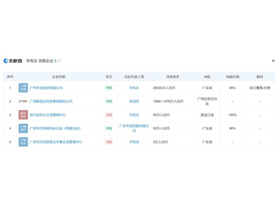Click 辛有志 representative link in row 1

click(134, 88)
